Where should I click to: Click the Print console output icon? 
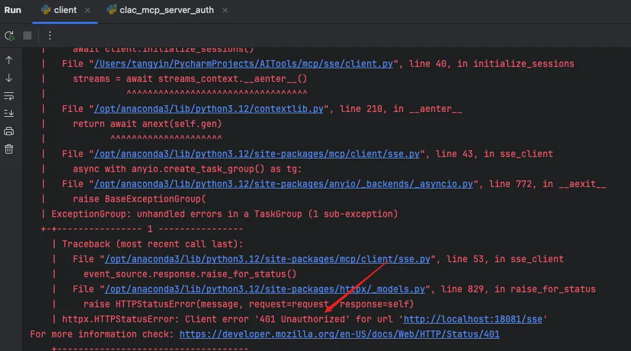tap(9, 131)
